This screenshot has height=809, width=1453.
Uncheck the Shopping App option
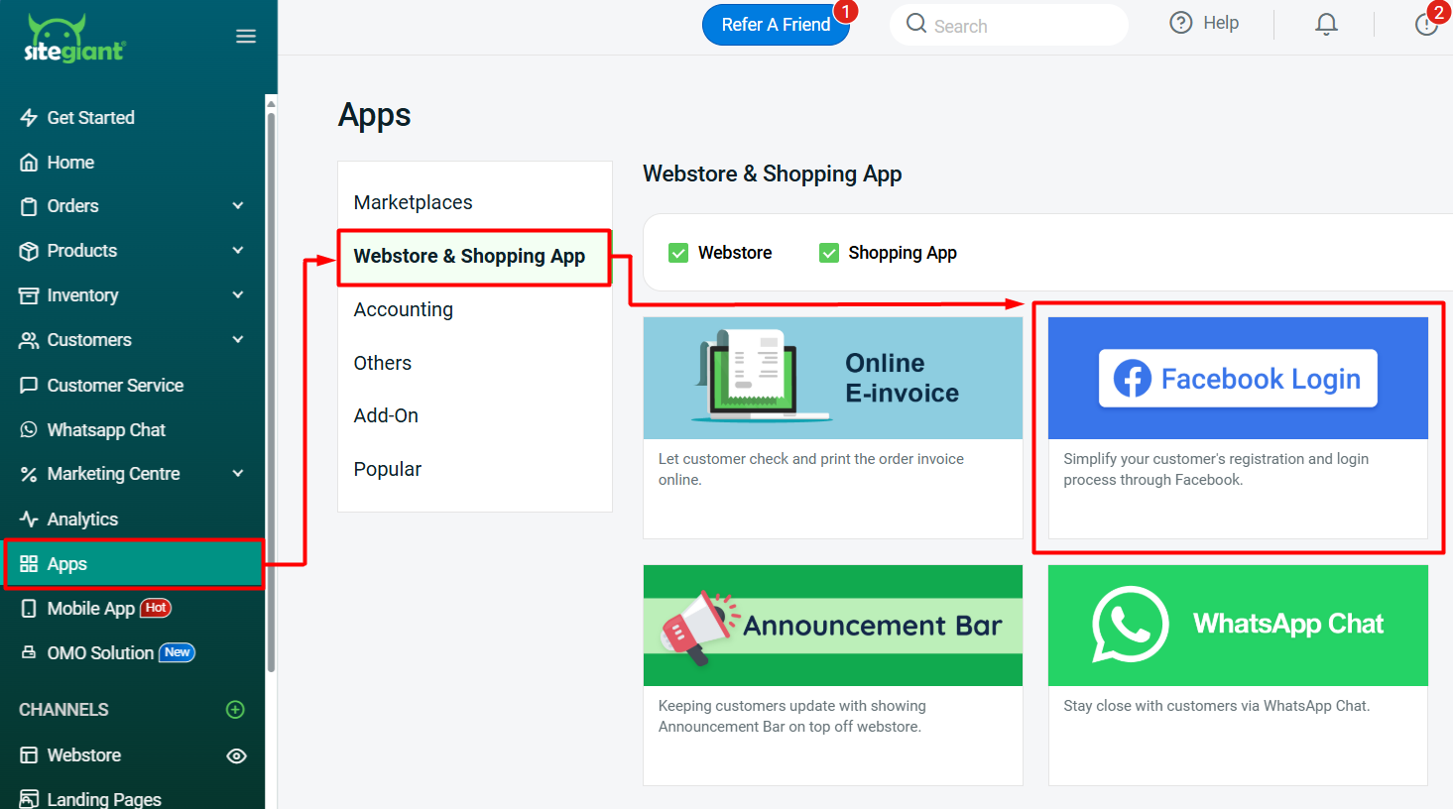(828, 253)
